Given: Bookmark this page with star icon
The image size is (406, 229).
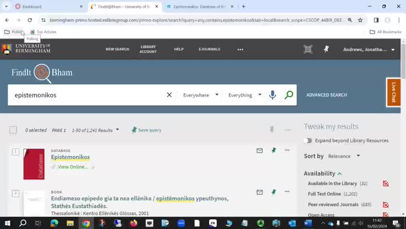Looking at the screenshot, I should pos(360,20).
